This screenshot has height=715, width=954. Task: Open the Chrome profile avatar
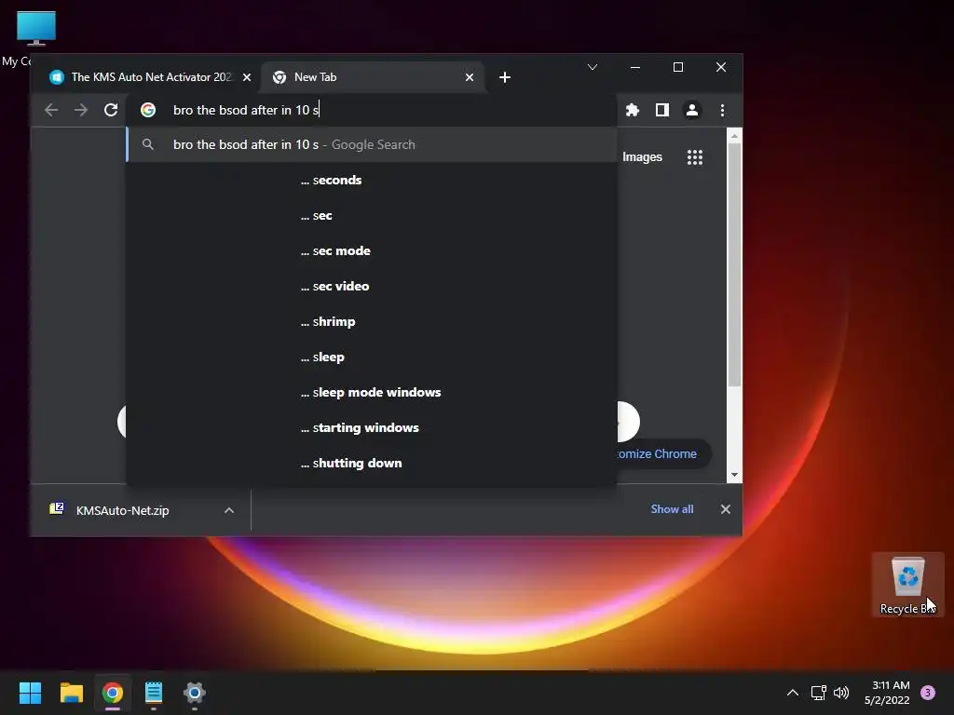point(692,110)
